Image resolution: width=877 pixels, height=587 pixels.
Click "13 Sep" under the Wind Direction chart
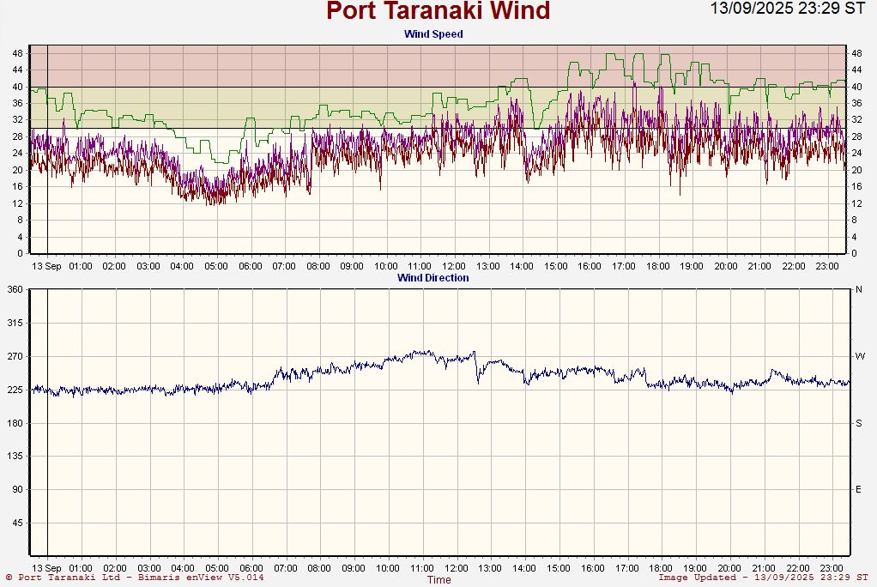(46, 568)
